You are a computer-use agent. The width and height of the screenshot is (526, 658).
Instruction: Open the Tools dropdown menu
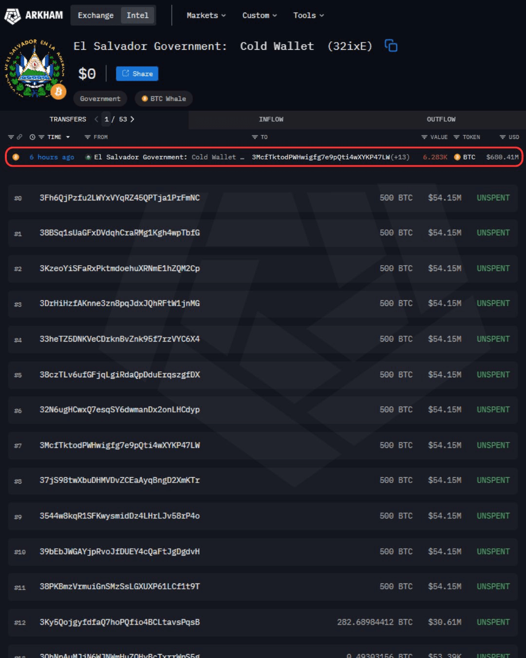click(x=308, y=15)
